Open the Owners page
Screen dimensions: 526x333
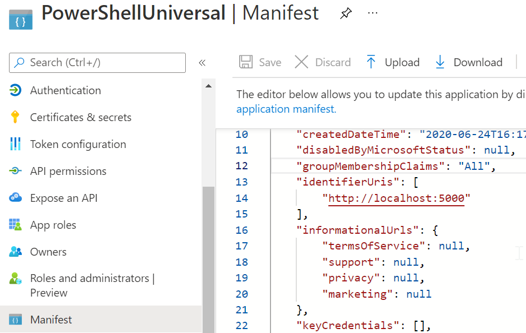click(x=48, y=252)
